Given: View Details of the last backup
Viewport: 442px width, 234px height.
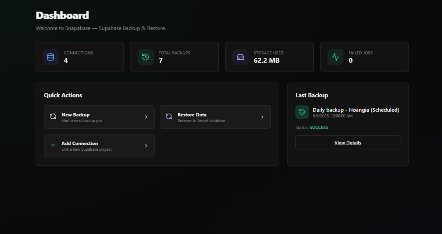Looking at the screenshot, I should click(348, 142).
